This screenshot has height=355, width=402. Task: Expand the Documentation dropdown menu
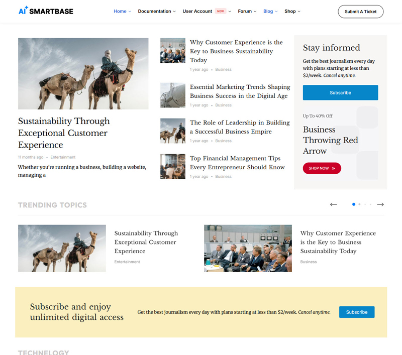point(157,11)
